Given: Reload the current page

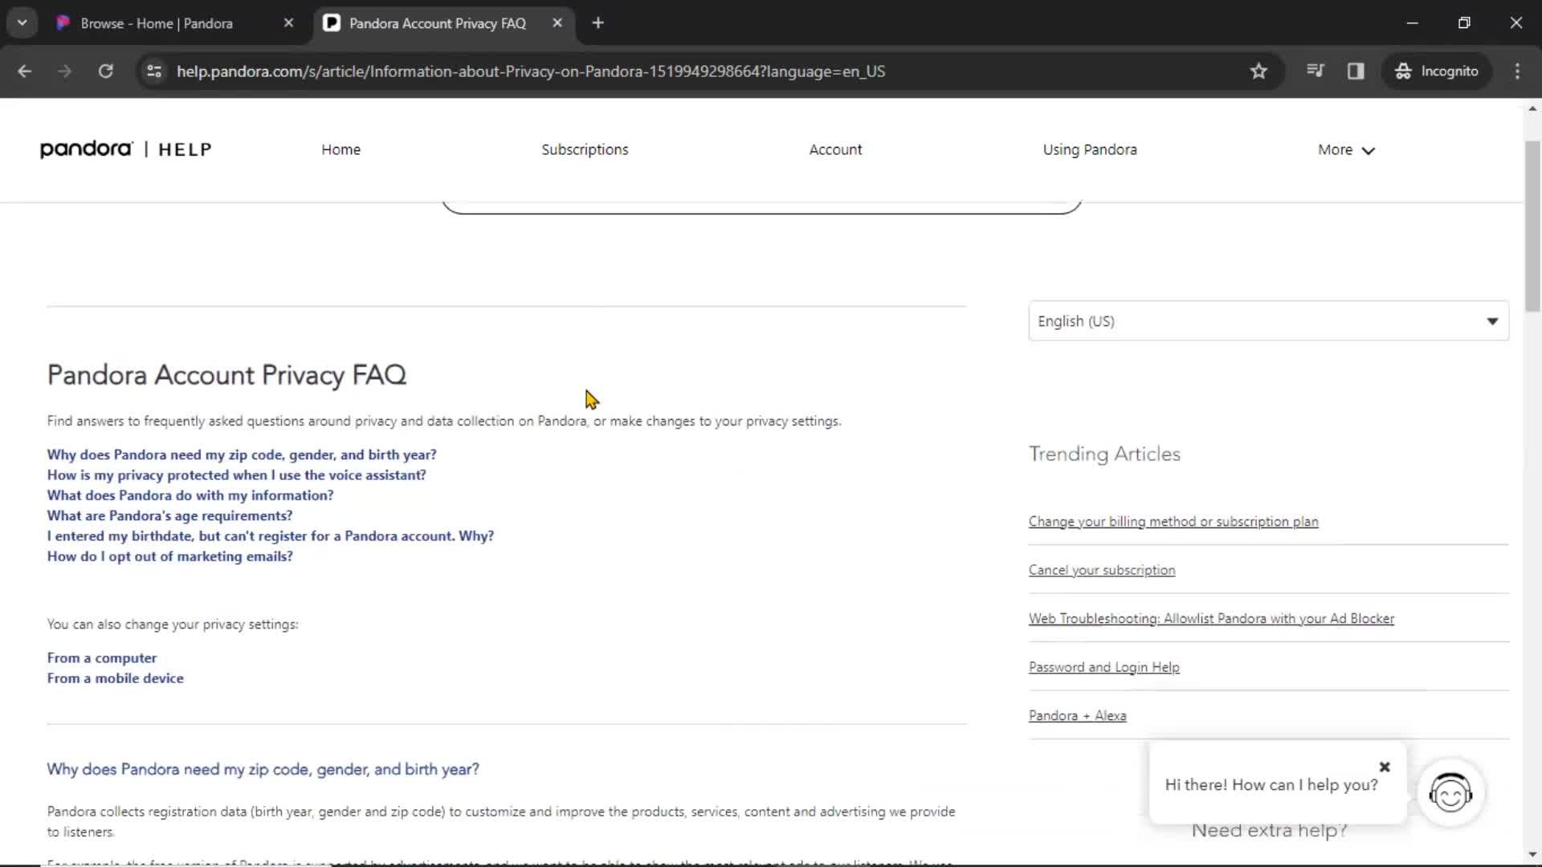Looking at the screenshot, I should point(105,71).
